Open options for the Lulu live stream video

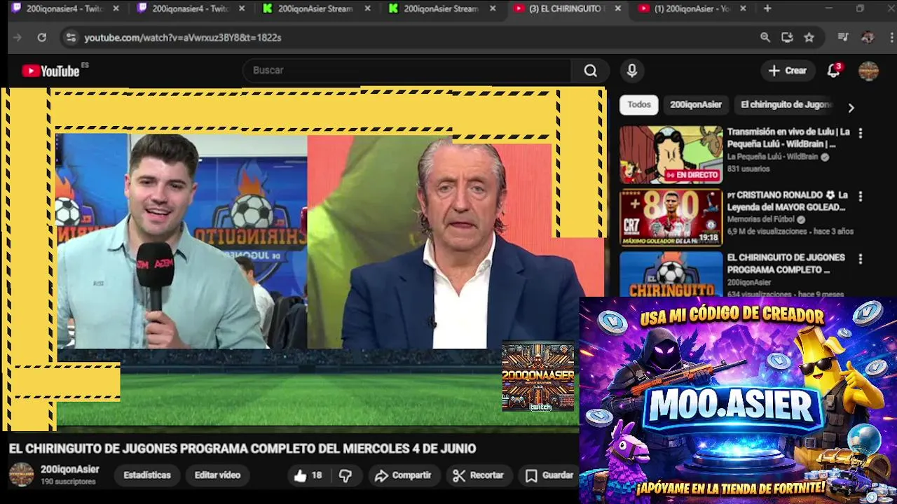coord(861,133)
